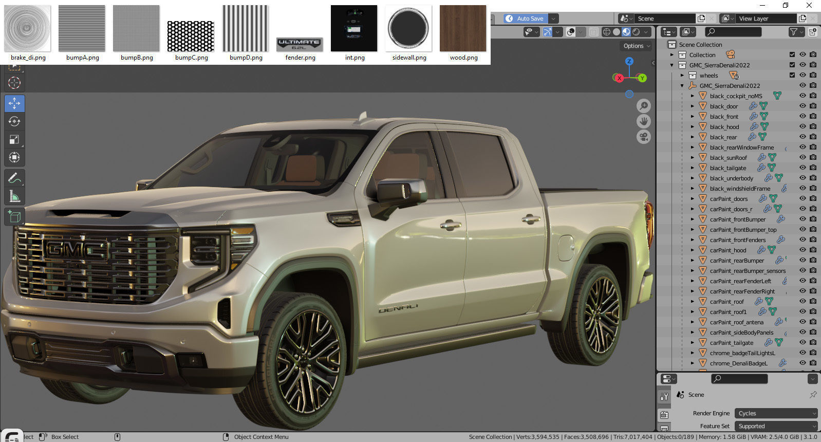Click the X axis on navigation gizmo

[x=619, y=78]
